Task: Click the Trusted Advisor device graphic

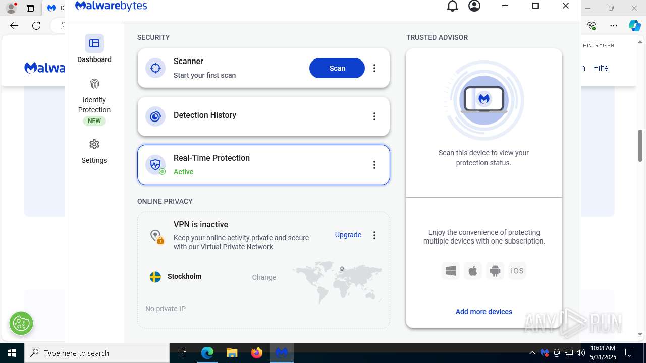Action: point(484,101)
